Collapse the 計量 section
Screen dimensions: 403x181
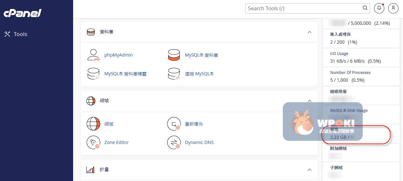[x=309, y=169]
